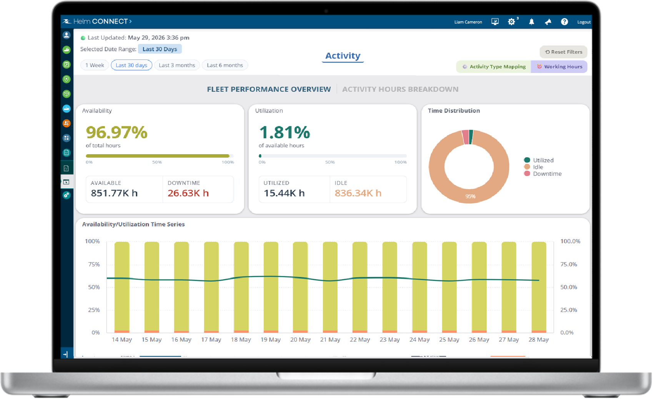The image size is (653, 399).
Task: Select the Last 3 months range
Action: click(x=177, y=65)
